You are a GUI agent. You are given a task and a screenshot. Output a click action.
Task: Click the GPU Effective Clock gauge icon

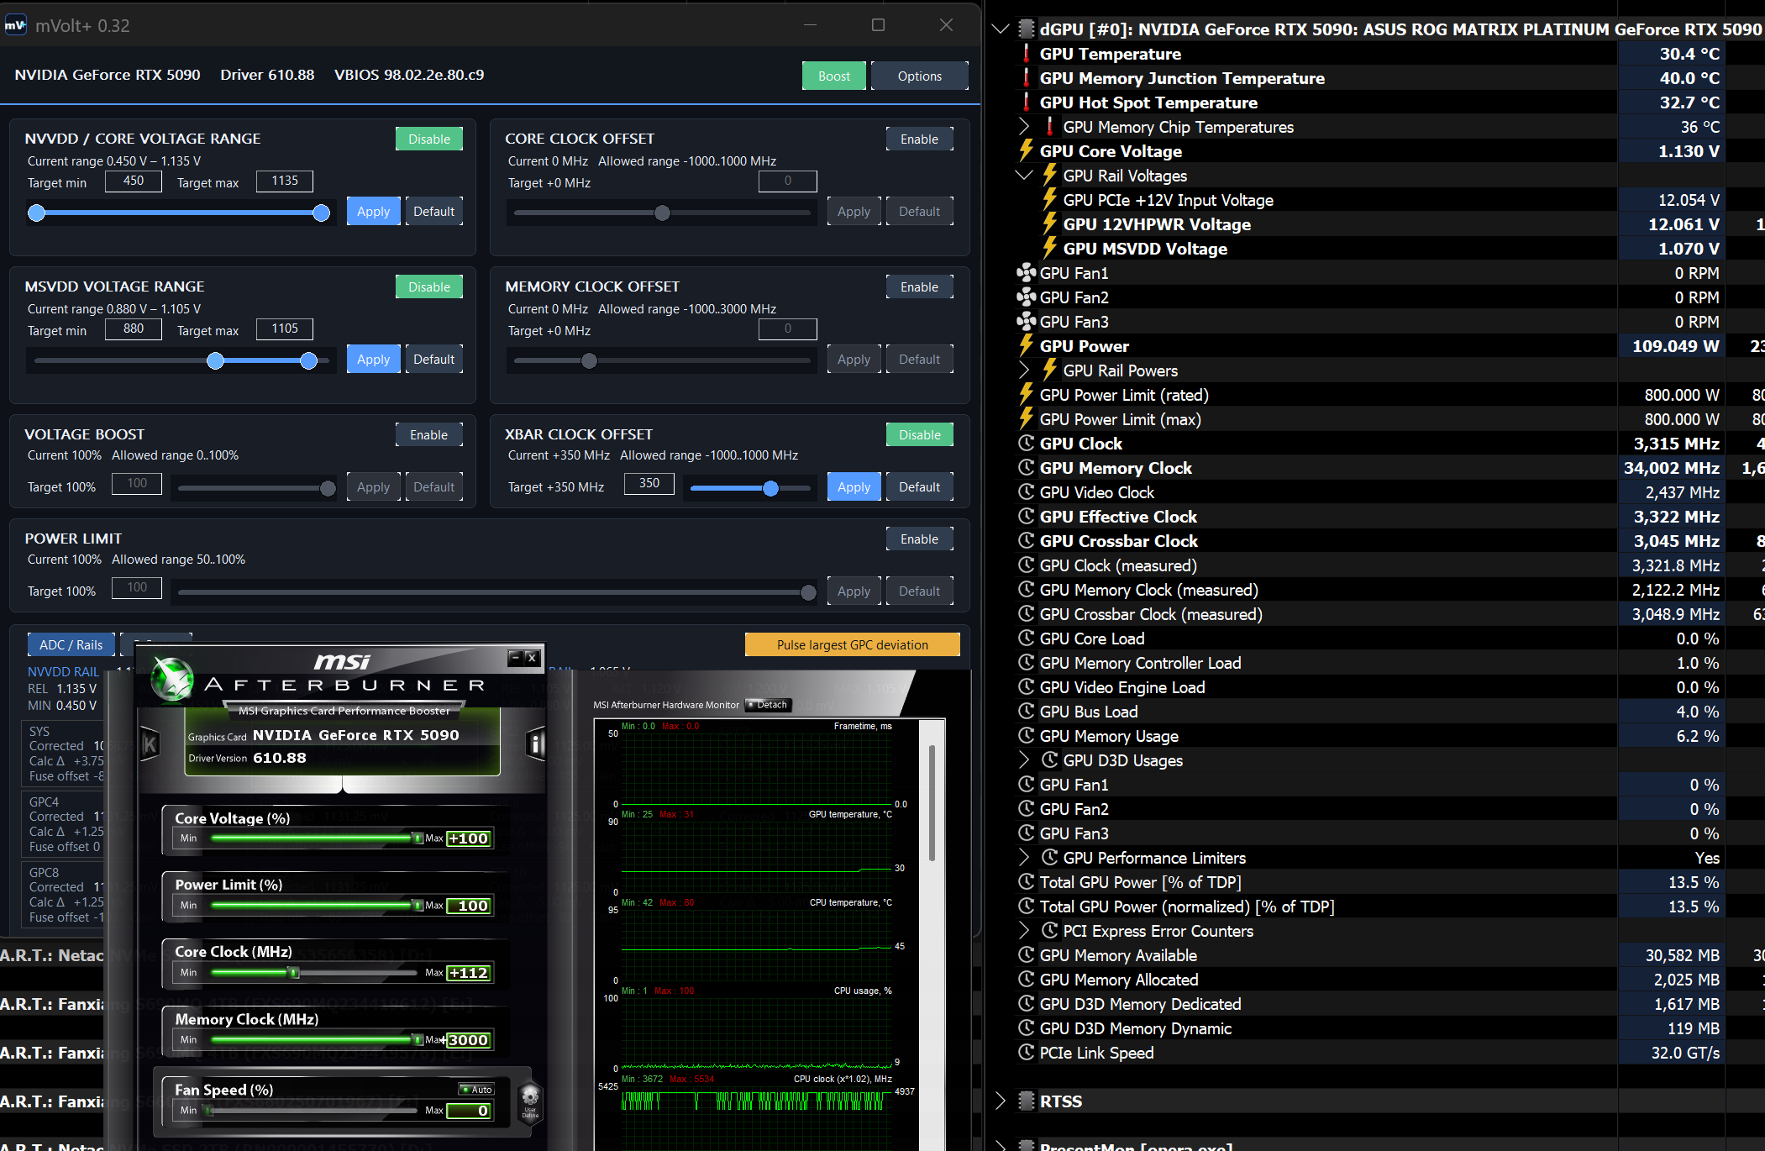coord(1026,517)
